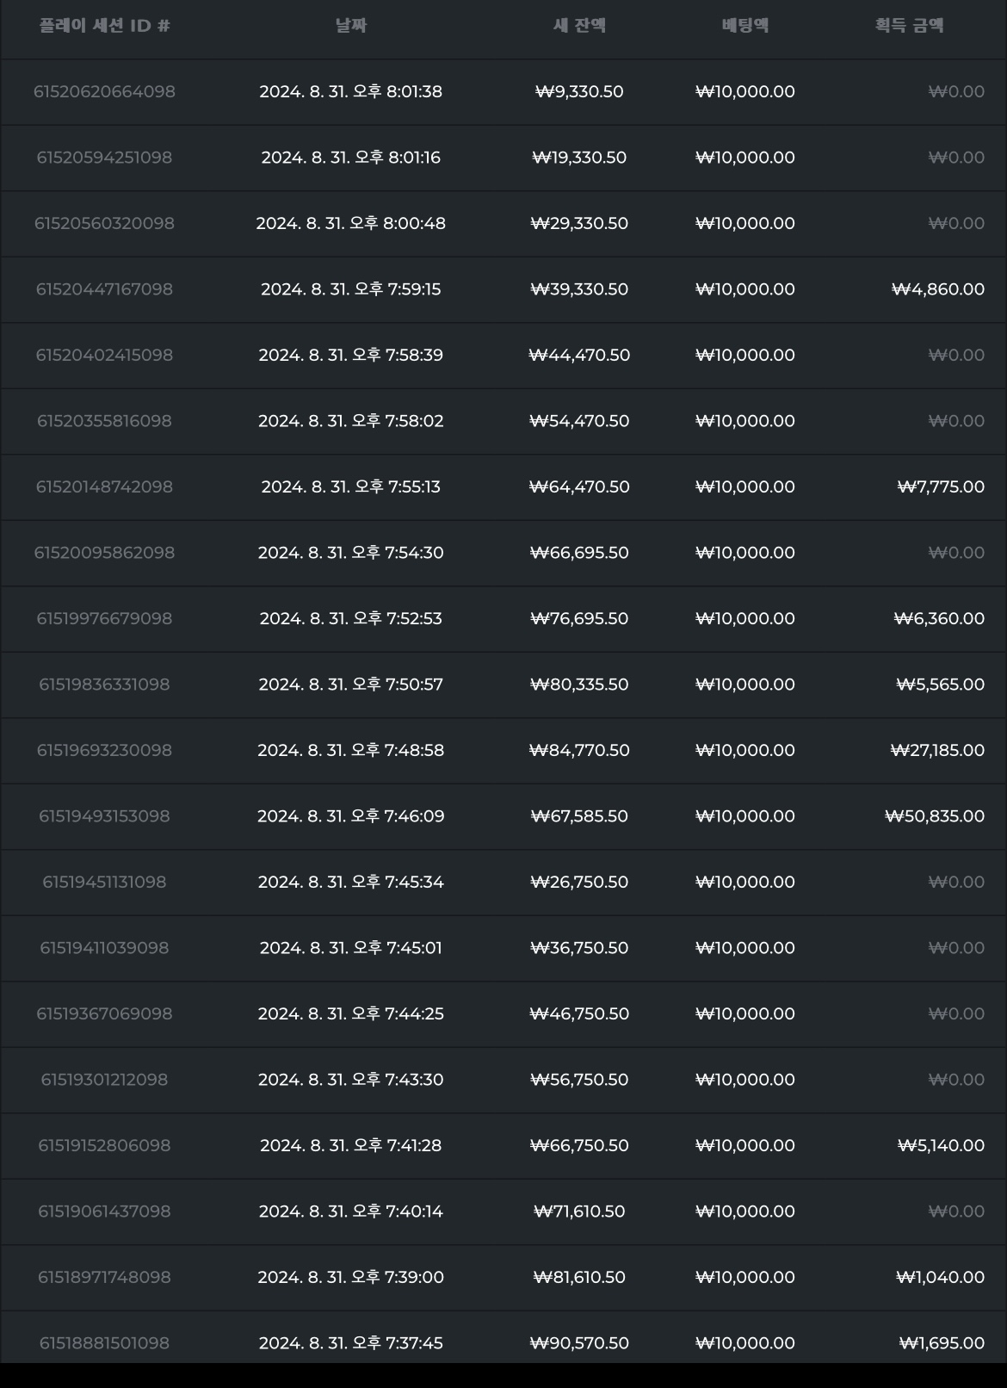Screen dimensions: 1007x1388
Task: Click the 날짜 column header
Action: 351,26
